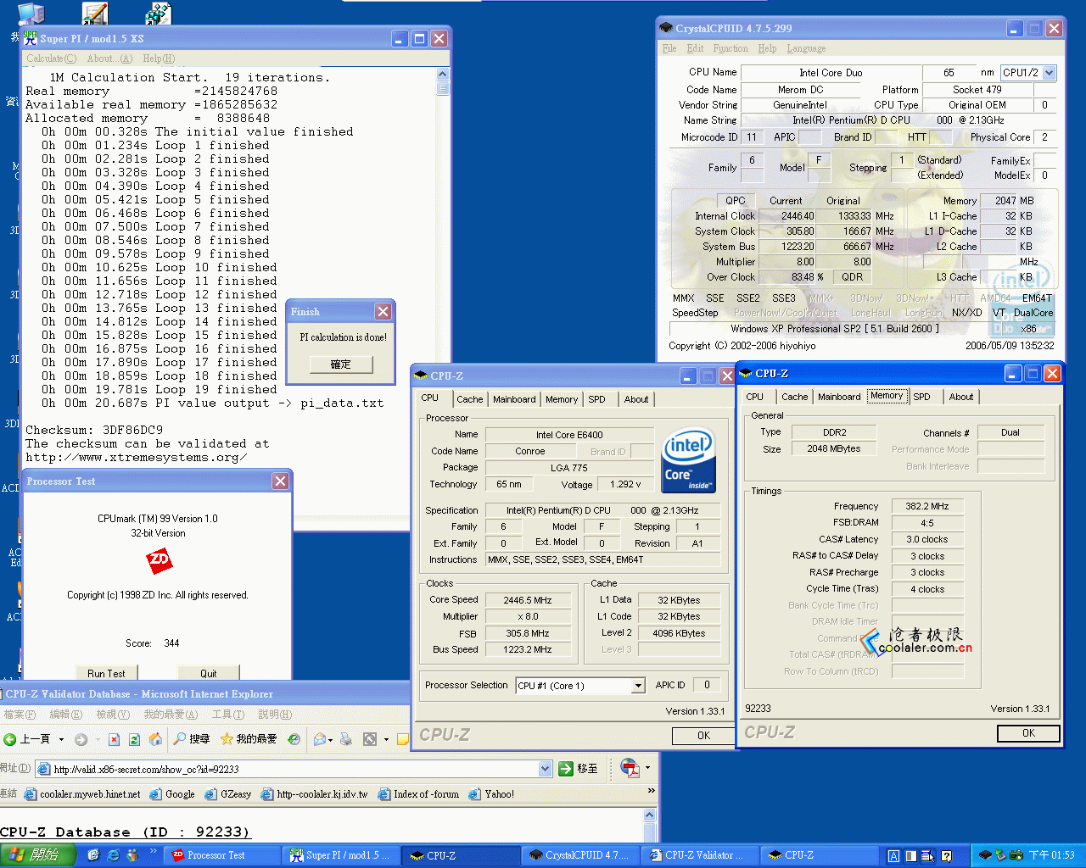Image resolution: width=1086 pixels, height=868 pixels.
Task: Open the IE Search magnifier button
Action: click(191, 739)
